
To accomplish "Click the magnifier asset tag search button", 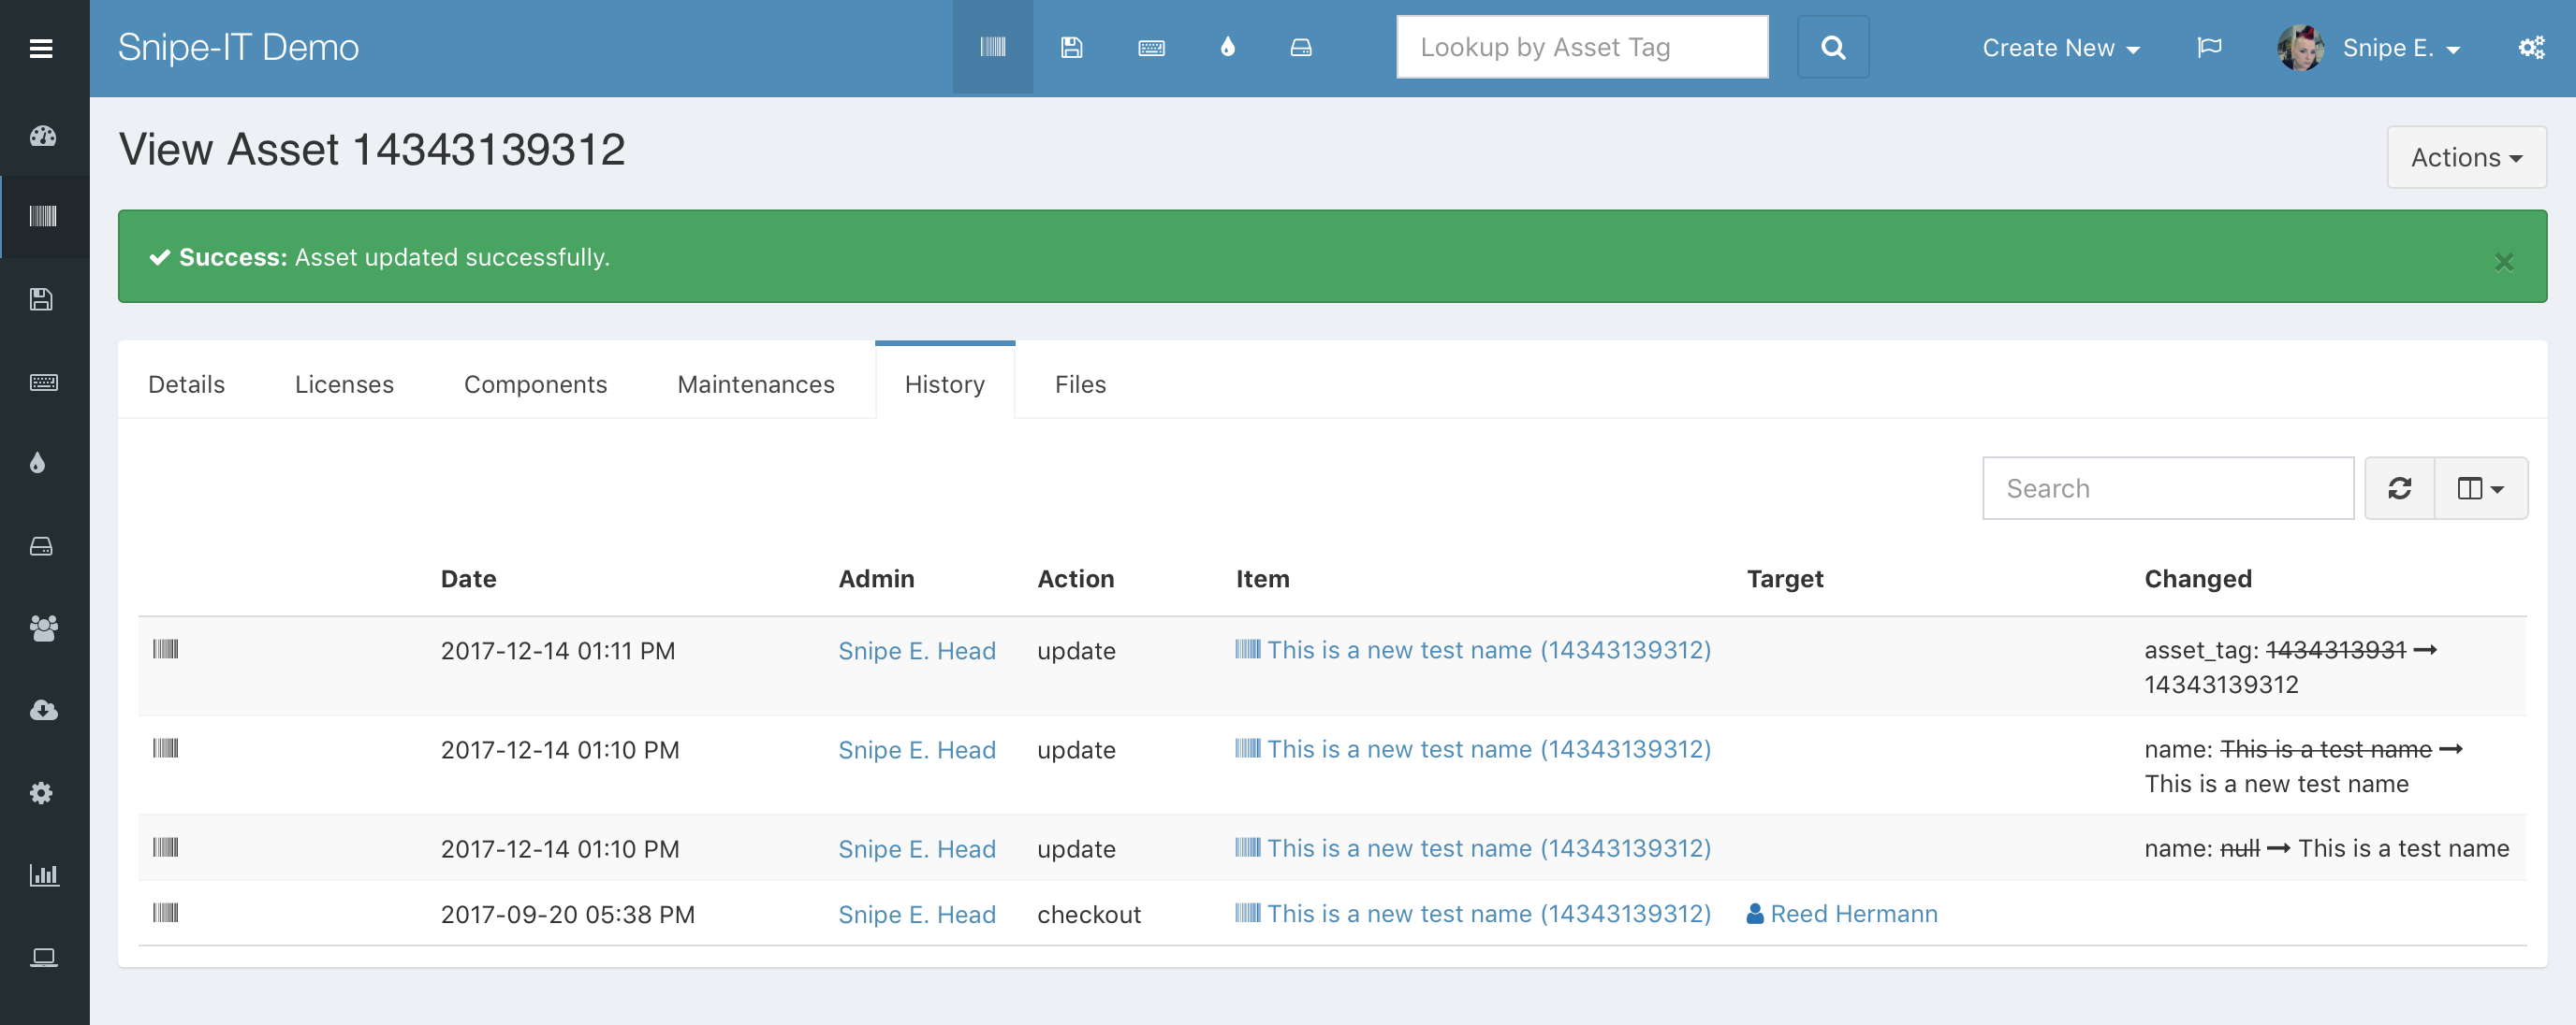I will click(x=1832, y=47).
